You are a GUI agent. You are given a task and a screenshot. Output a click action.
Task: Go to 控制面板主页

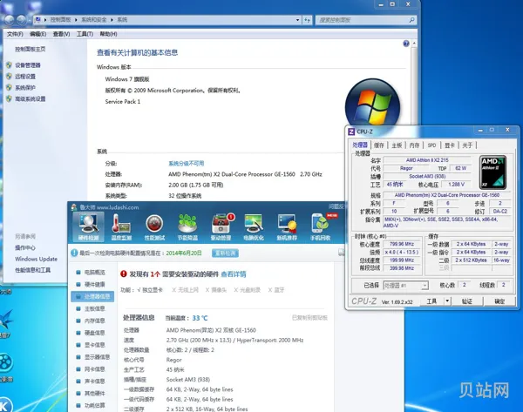(30, 49)
